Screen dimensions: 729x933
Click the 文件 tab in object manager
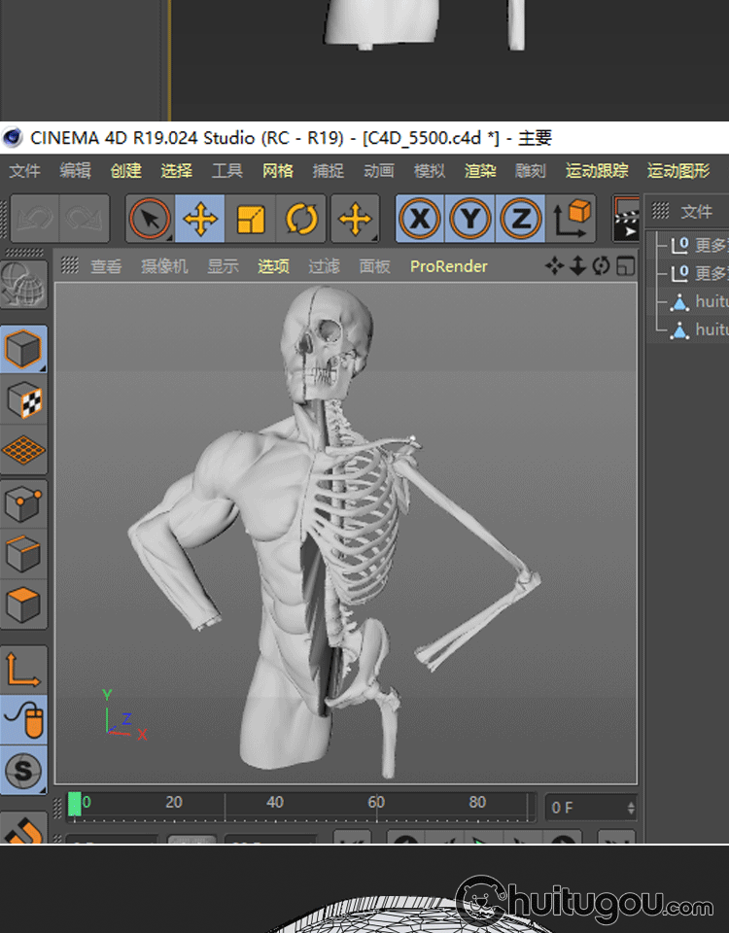point(696,212)
